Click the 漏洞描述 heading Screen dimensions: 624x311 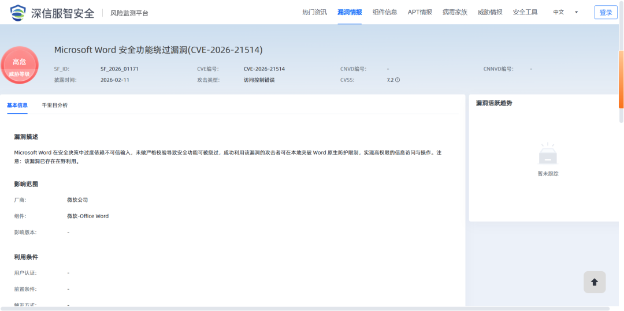point(26,137)
